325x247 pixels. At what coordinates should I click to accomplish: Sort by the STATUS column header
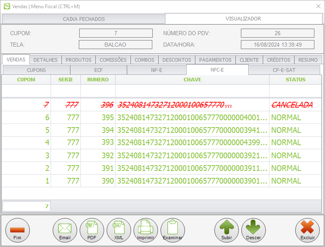point(295,80)
